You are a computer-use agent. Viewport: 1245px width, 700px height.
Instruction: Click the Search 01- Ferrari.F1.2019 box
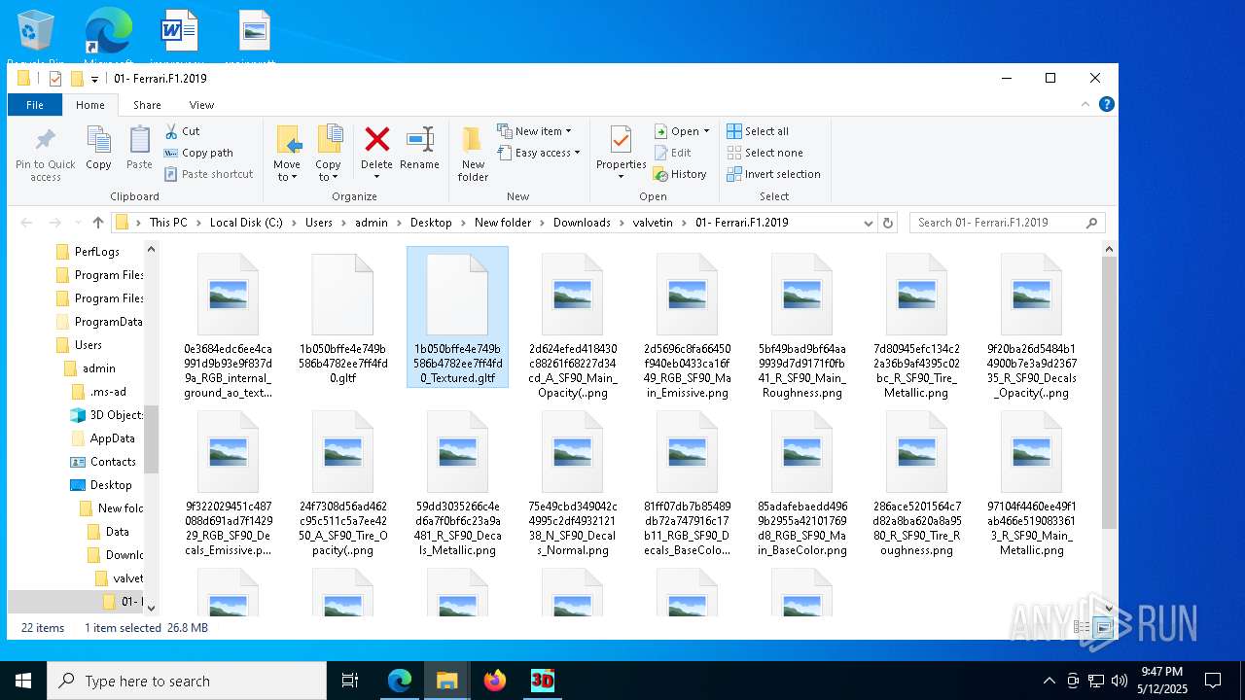point(1008,223)
